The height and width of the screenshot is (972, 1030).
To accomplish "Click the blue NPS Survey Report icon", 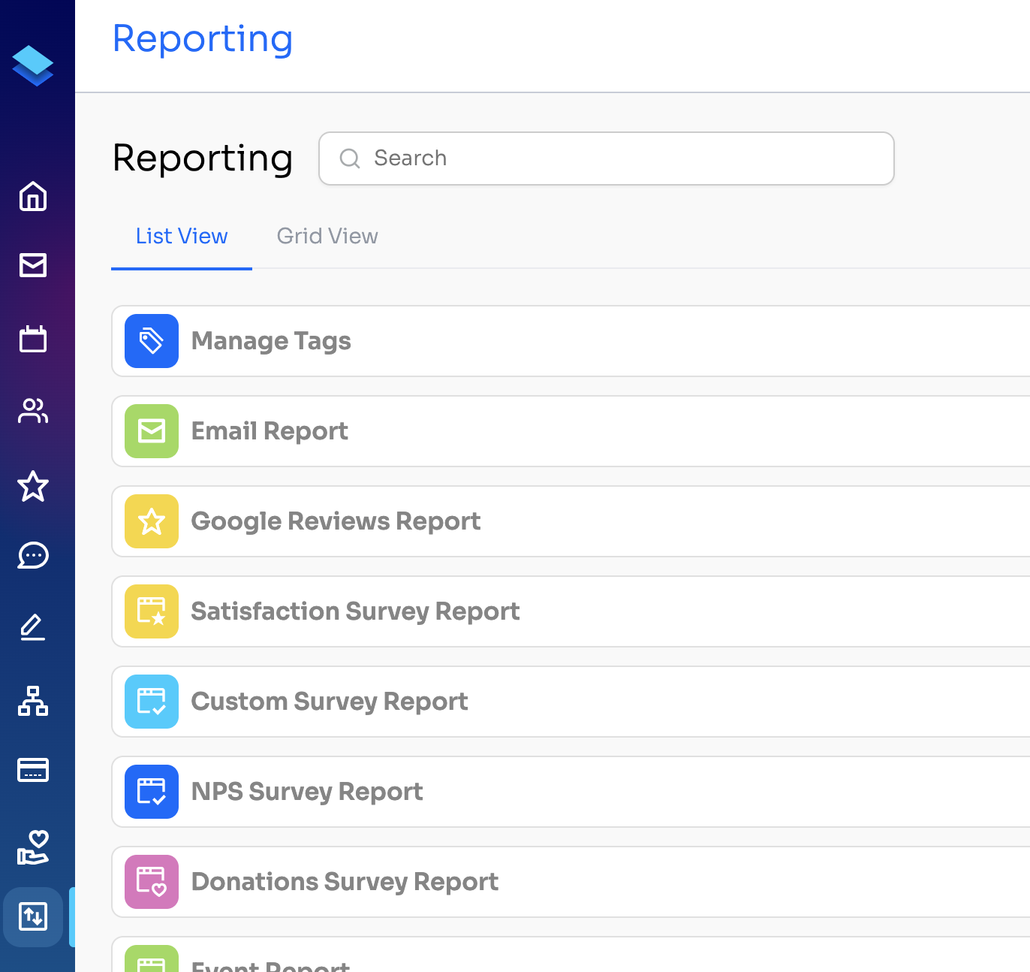I will (152, 792).
